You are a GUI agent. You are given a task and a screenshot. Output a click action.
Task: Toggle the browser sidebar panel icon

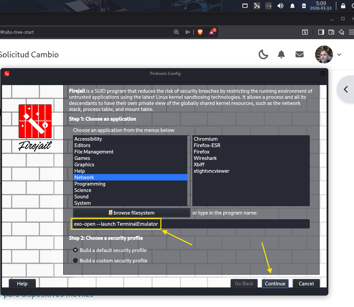tap(321, 32)
